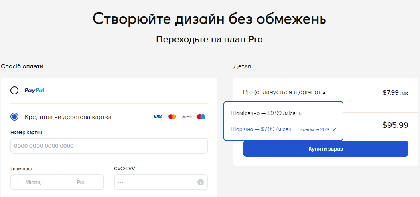Click the checkmark beside the yearly option
The width and height of the screenshot is (420, 197).
pos(334,129)
